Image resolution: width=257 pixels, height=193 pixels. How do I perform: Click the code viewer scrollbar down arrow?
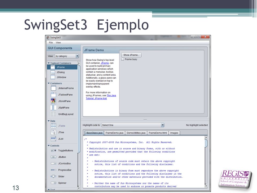click(x=206, y=186)
